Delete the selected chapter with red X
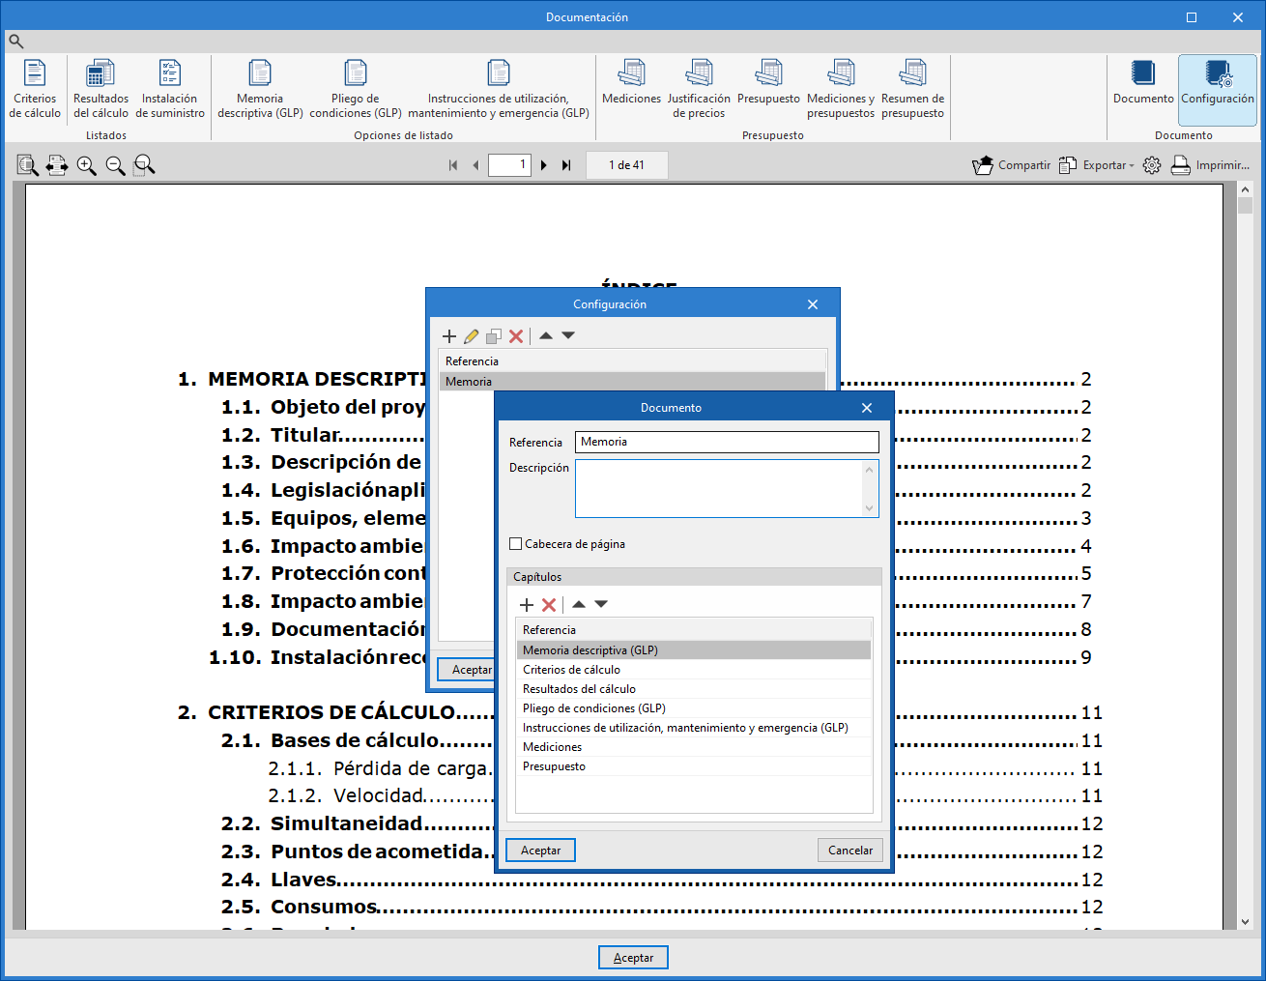The height and width of the screenshot is (981, 1266). tap(549, 605)
